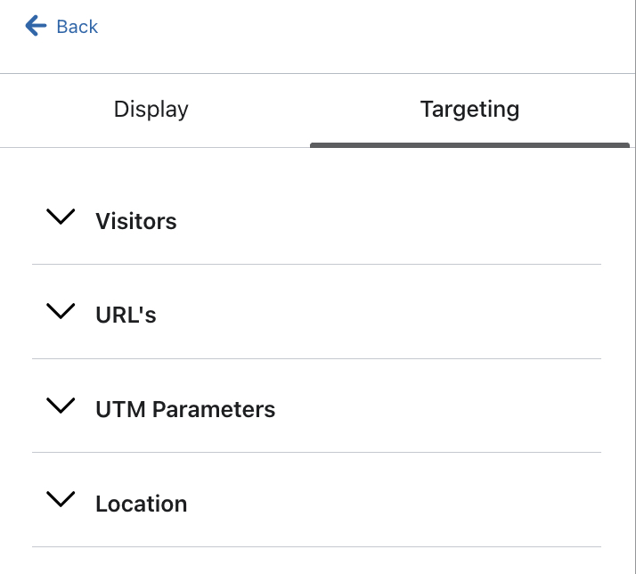Click the UTM Parameters heading text

[185, 410]
